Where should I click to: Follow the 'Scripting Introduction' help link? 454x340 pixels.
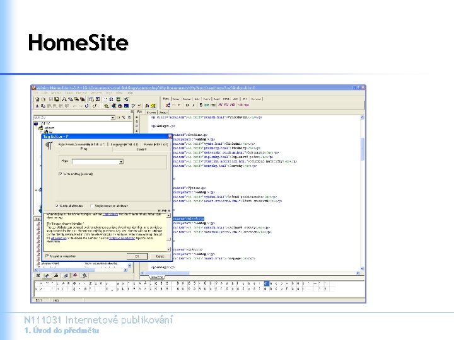coord(122,238)
